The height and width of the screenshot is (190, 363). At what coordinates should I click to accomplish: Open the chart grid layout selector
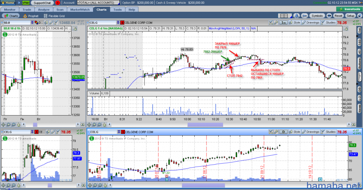point(284,16)
